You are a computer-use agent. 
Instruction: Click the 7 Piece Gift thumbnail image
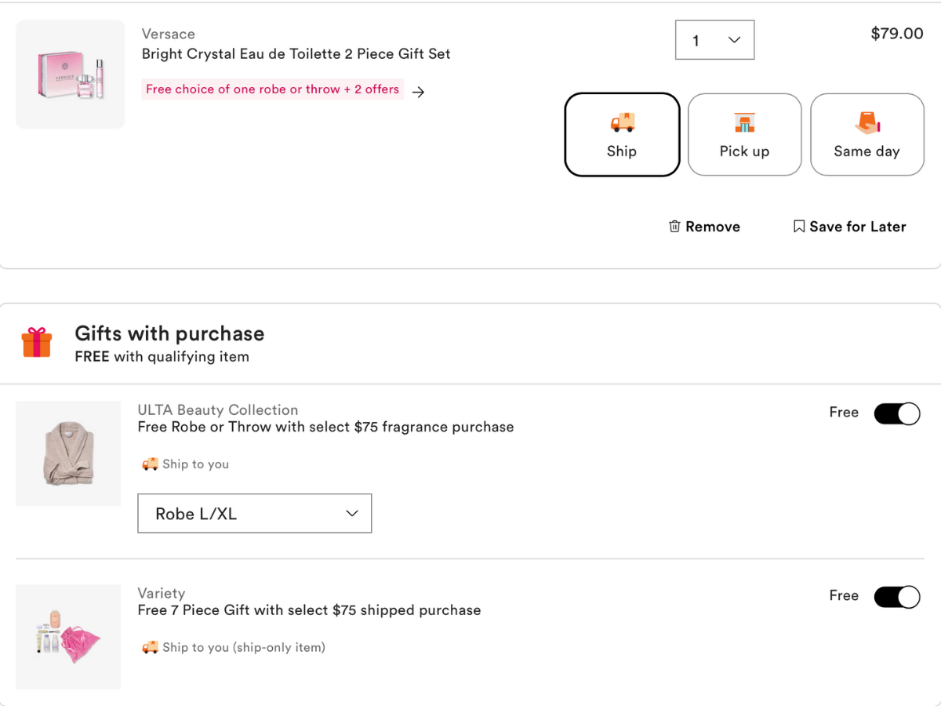(x=68, y=636)
